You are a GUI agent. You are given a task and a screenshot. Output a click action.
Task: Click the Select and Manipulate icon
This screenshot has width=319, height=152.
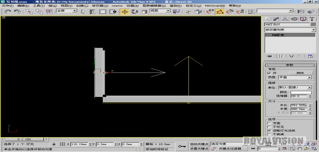tap(188, 12)
